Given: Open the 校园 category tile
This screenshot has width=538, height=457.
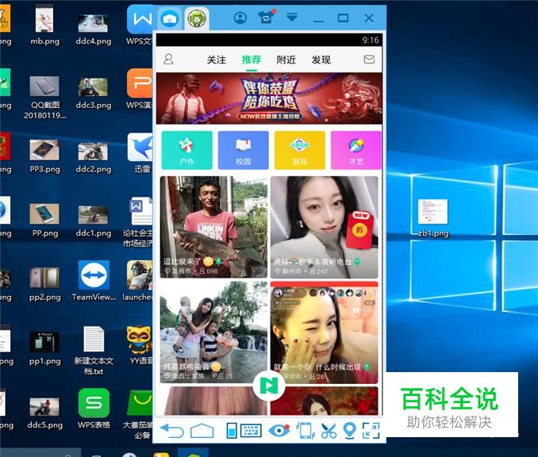Looking at the screenshot, I should pos(244,150).
